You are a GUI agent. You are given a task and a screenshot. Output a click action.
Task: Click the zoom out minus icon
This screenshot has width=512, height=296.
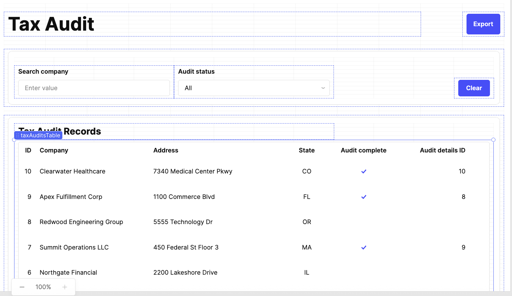click(x=22, y=287)
